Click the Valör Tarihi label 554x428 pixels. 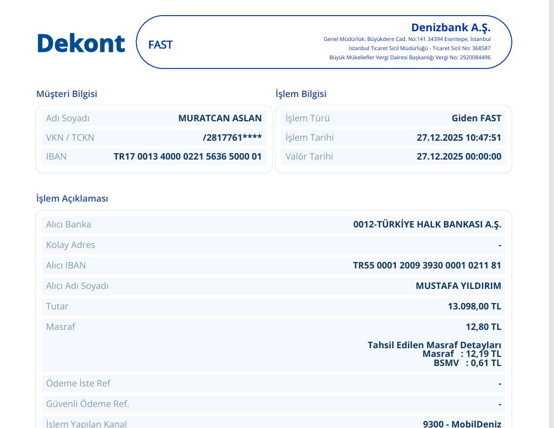click(309, 157)
